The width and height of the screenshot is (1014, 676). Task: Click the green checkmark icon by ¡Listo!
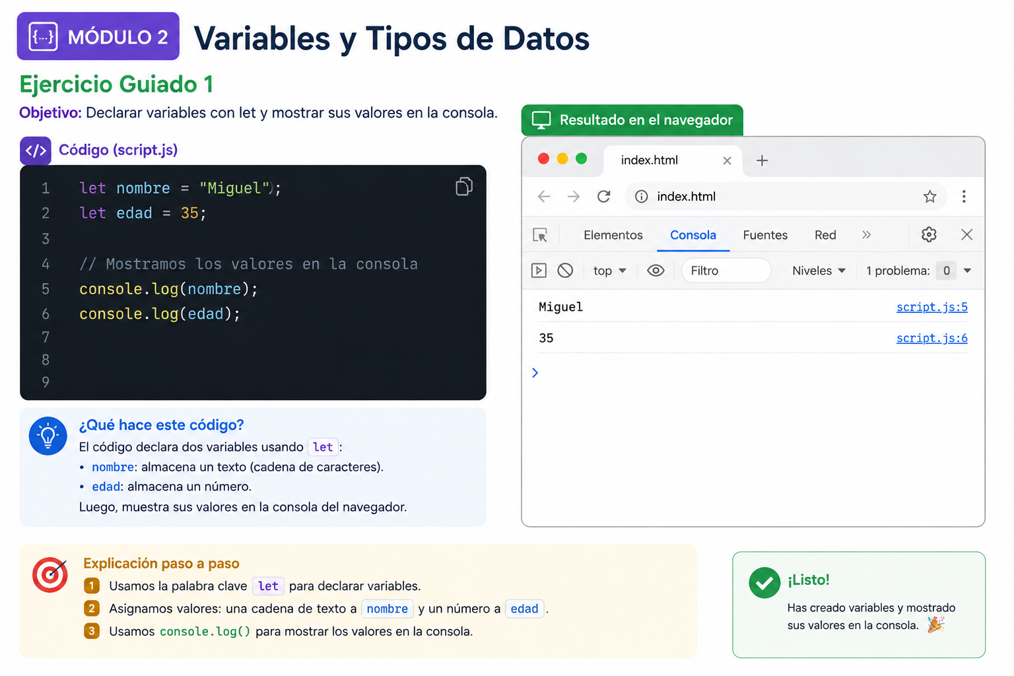764,583
